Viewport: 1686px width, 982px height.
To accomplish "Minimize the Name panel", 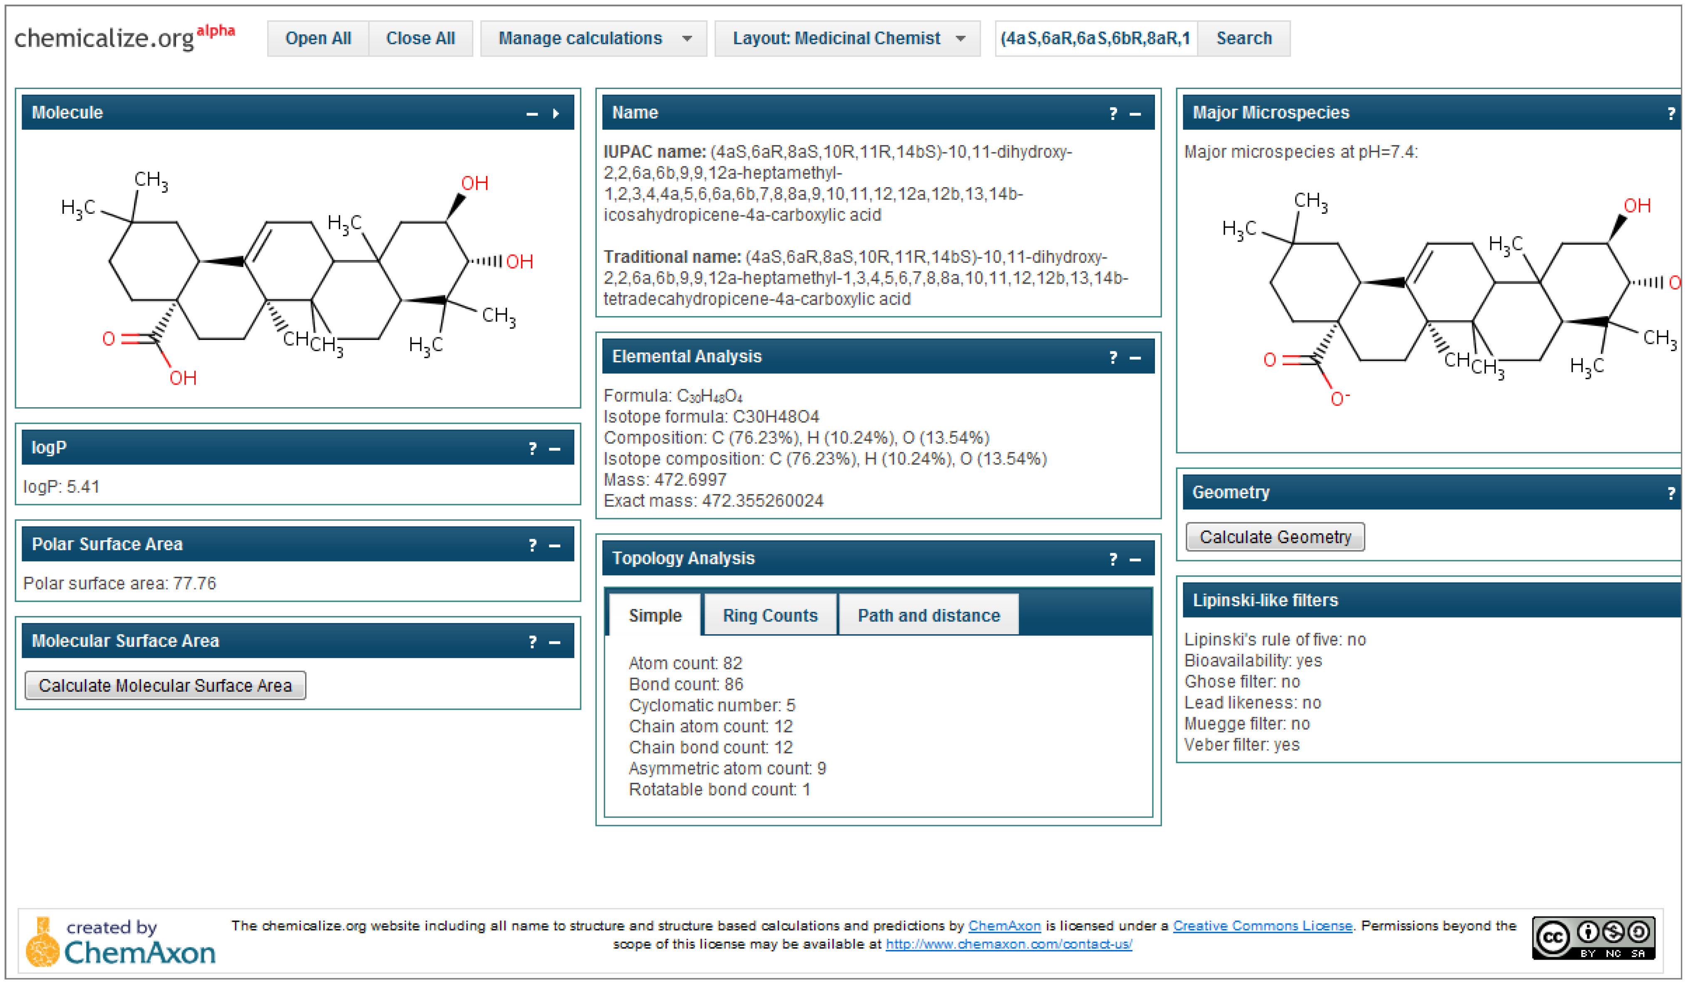I will 1135,114.
